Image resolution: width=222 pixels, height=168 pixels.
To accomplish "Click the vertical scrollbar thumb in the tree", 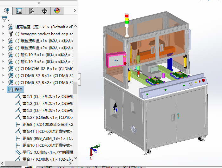I will [x=75, y=88].
